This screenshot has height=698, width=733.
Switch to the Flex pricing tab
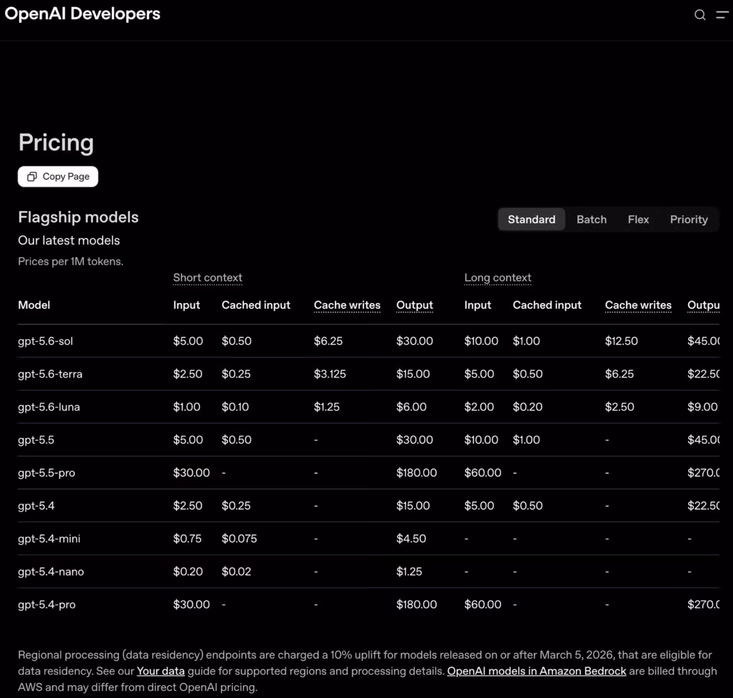[x=638, y=219]
